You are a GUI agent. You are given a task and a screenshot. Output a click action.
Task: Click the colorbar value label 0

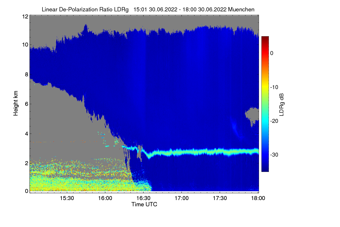pos(272,53)
